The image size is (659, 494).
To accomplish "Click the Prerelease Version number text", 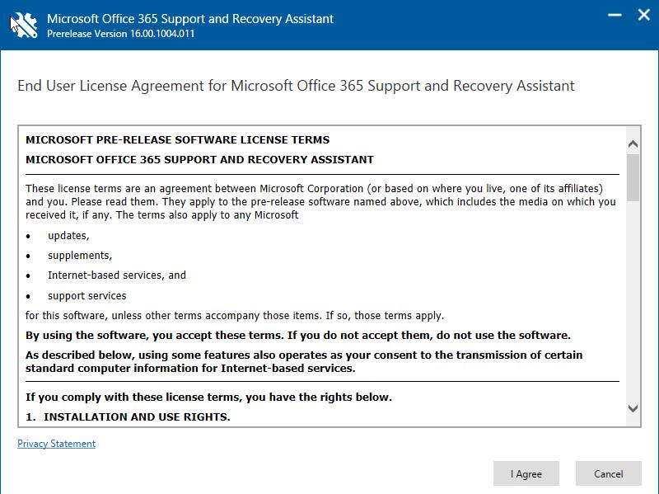I will (120, 34).
